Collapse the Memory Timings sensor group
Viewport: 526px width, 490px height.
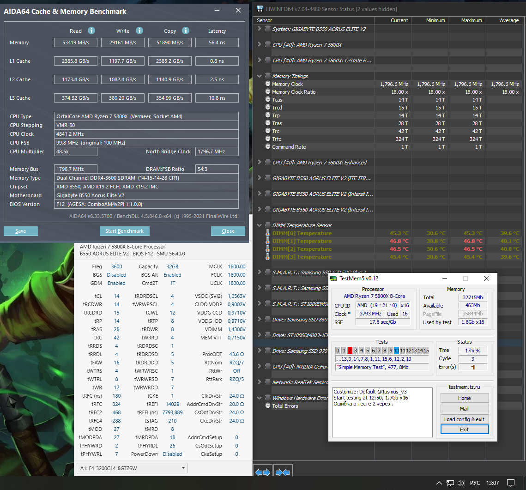(260, 76)
